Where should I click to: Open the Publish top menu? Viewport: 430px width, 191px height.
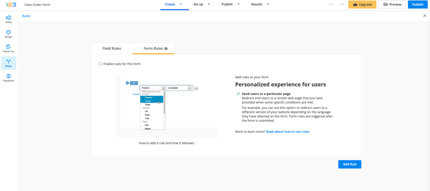(227, 4)
